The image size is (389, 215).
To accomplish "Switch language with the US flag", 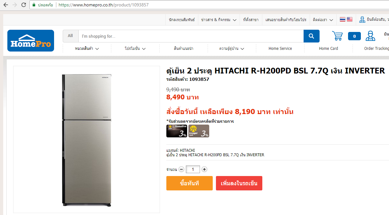I will (x=350, y=19).
